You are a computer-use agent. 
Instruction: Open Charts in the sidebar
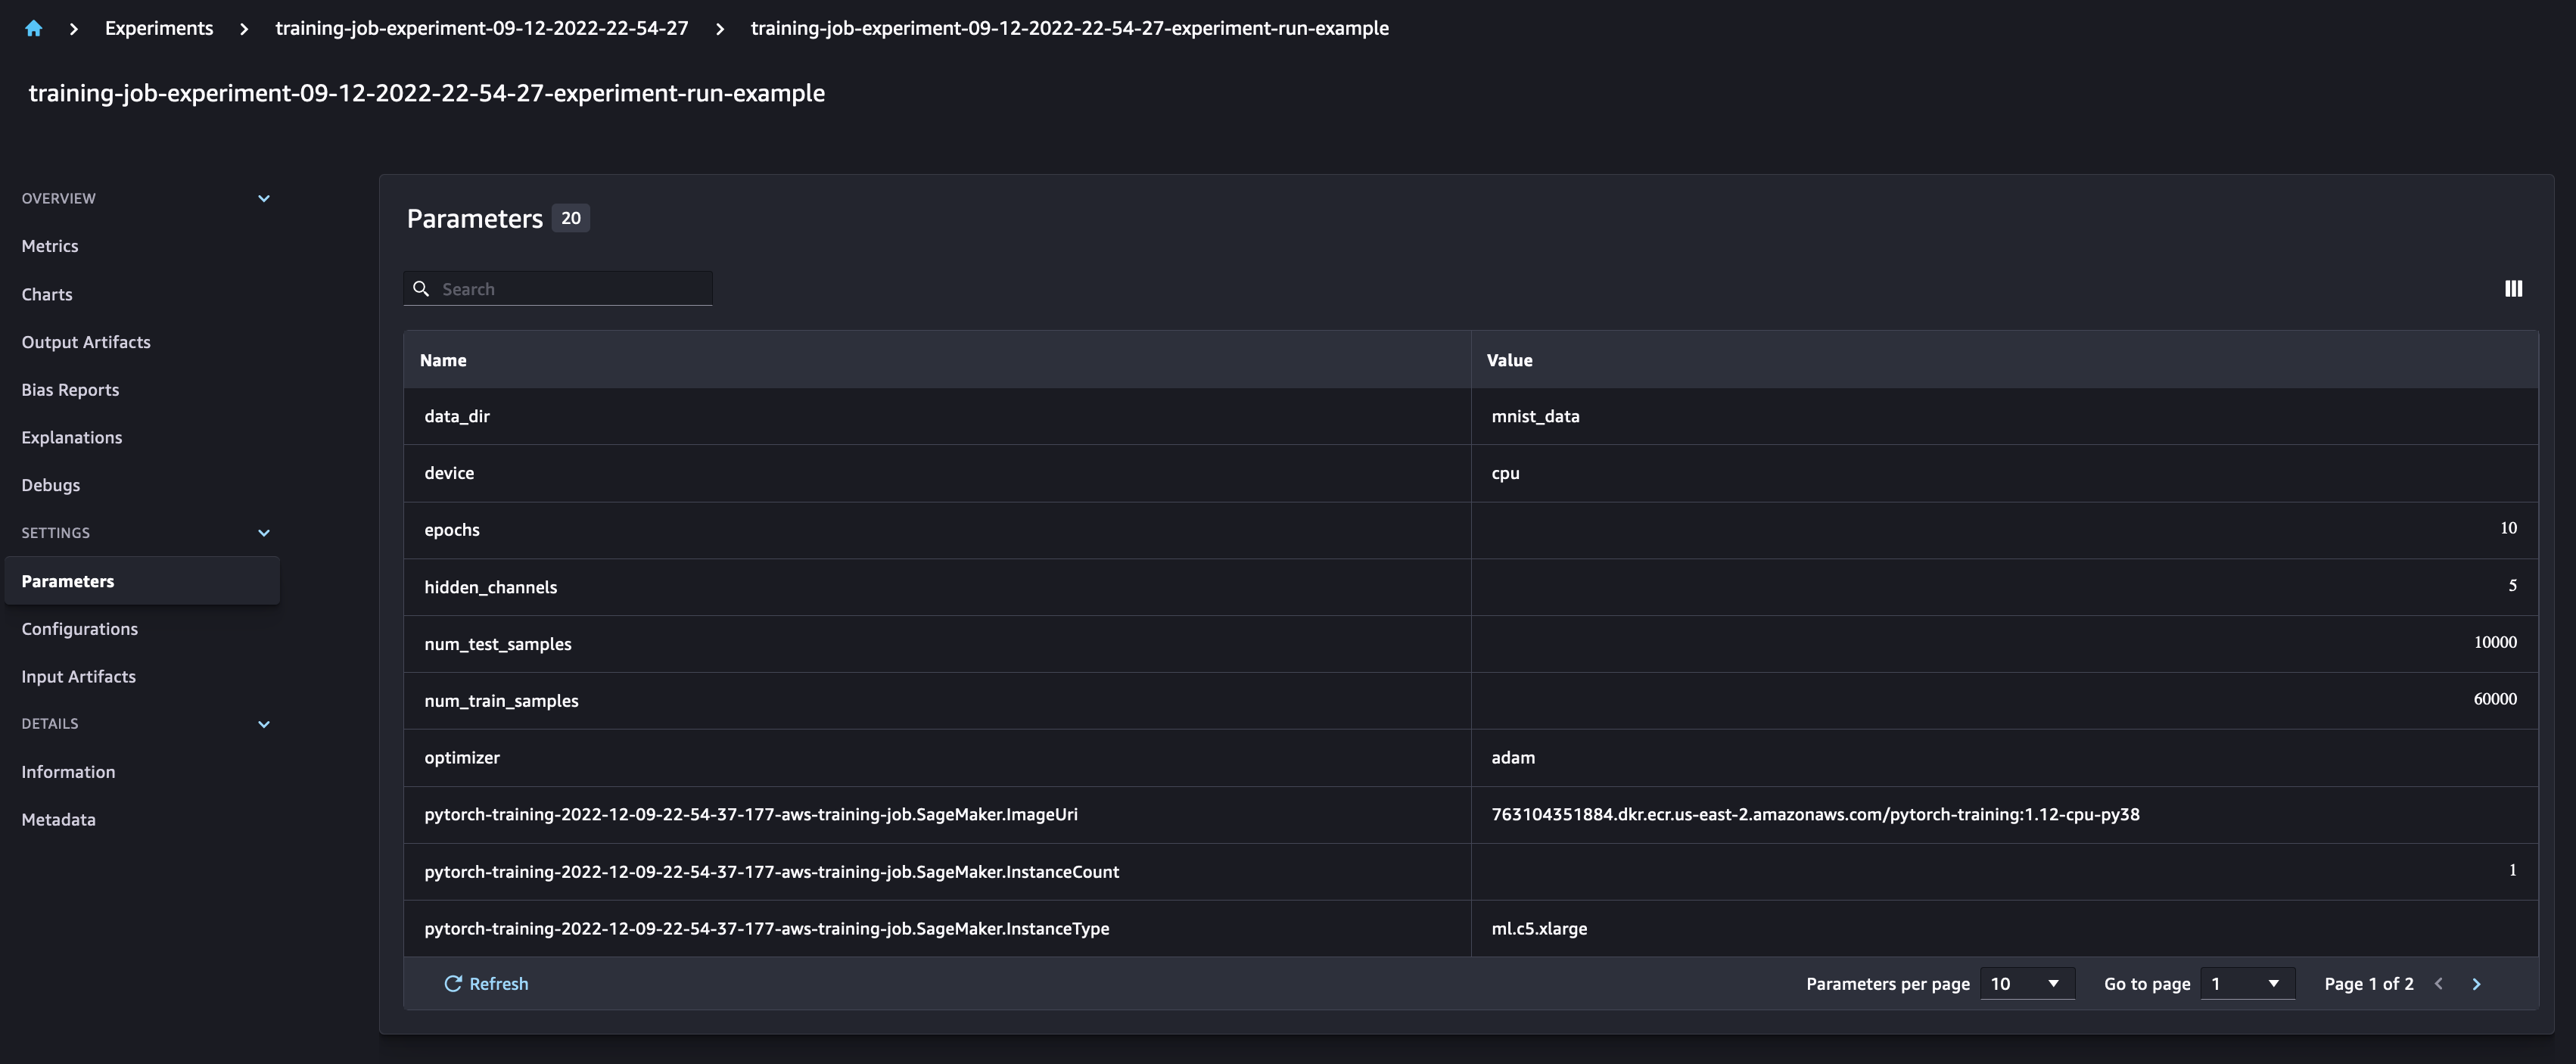pos(47,294)
